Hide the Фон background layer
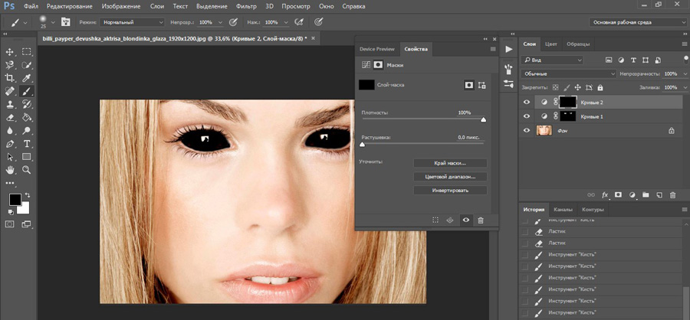 click(x=526, y=131)
